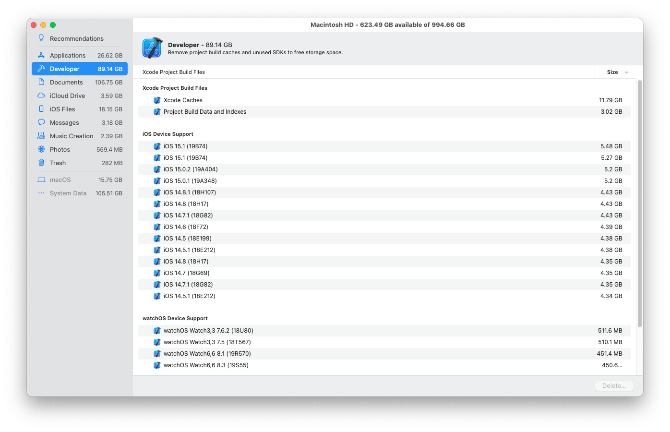Click icon next to iOS 15.0.2 (19A404)
The width and height of the screenshot is (670, 432).
pos(157,169)
